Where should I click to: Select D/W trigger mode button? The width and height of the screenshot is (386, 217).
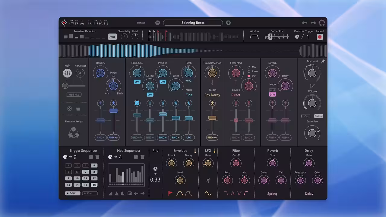click(73, 193)
